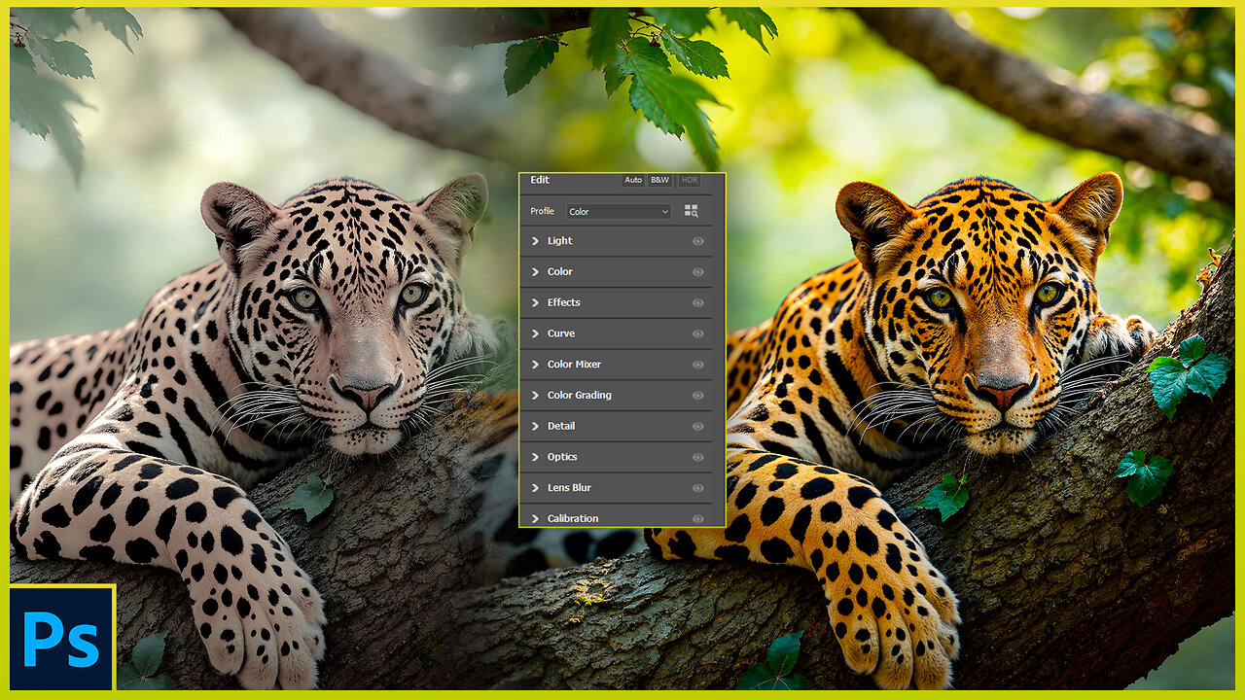Toggle the Color Grading eye icon
The image size is (1245, 700).
pyautogui.click(x=697, y=396)
